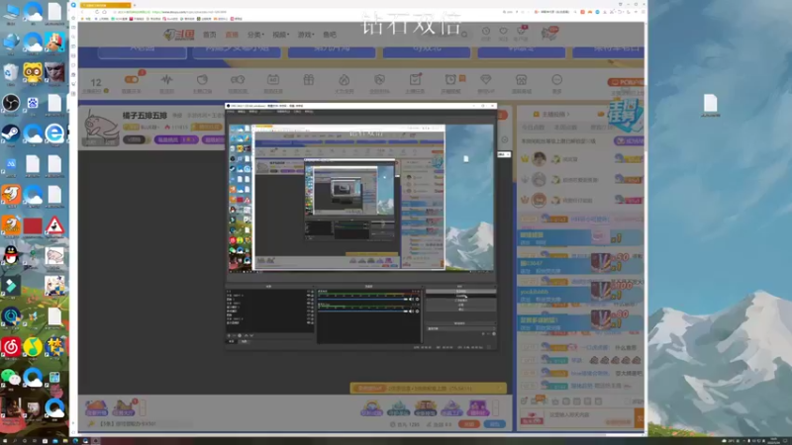This screenshot has height=445, width=792.
Task: Open the clock history icon in Douyu header
Action: pyautogui.click(x=485, y=32)
